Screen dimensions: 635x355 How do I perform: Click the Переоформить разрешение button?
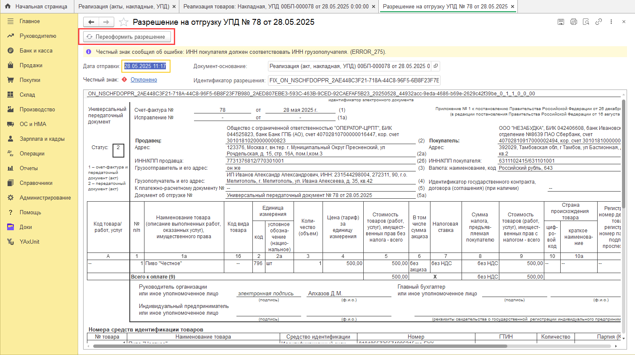pyautogui.click(x=127, y=37)
